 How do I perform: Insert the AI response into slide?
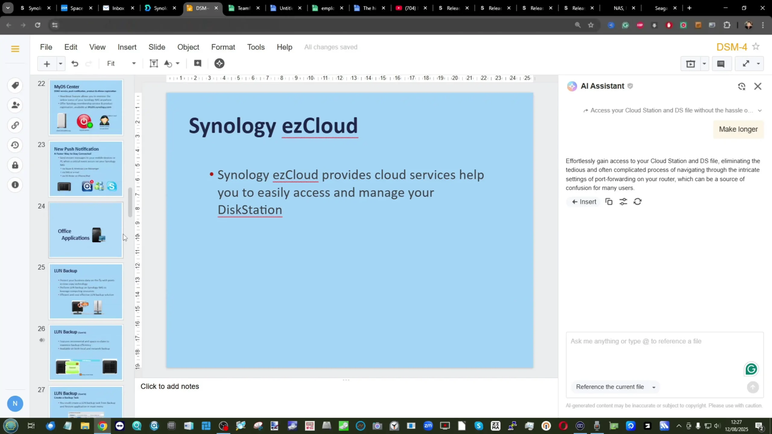[584, 202]
